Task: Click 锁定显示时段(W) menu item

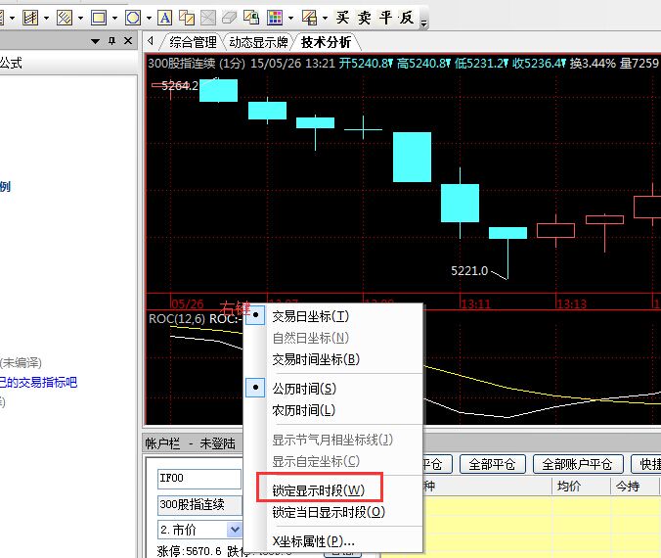Action: tap(318, 489)
